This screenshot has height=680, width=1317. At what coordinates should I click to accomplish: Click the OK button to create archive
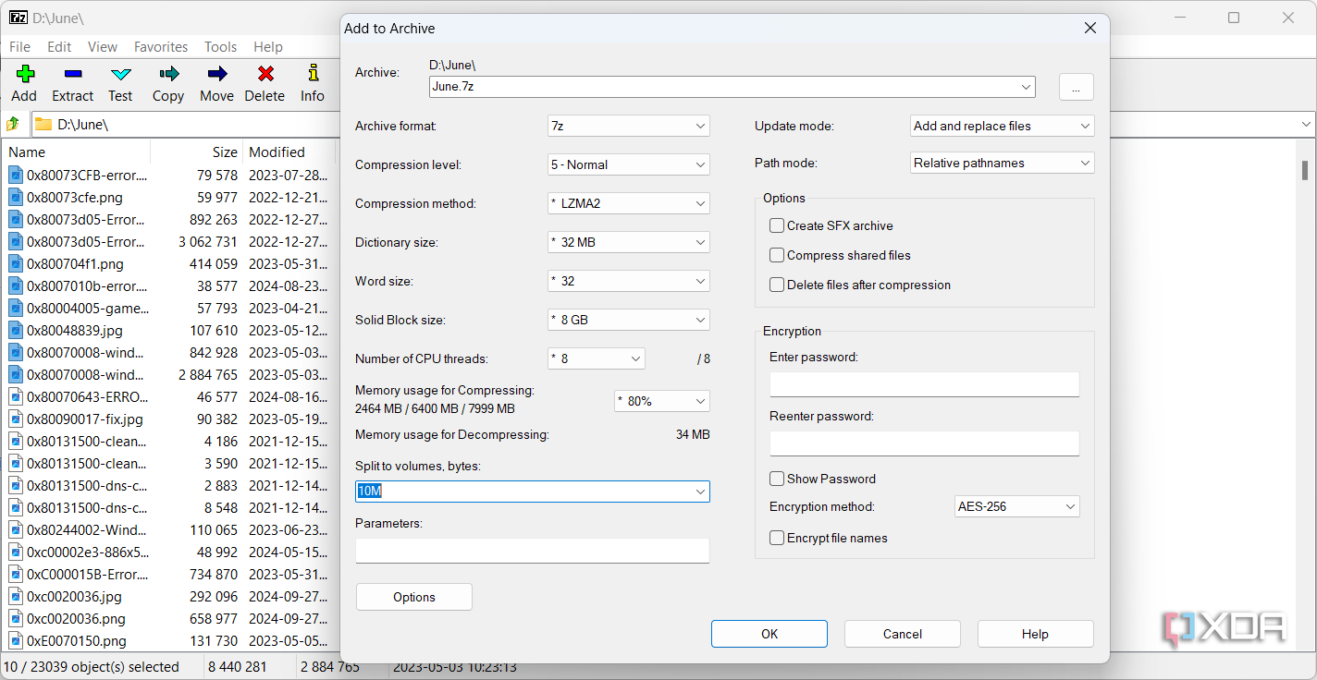coord(769,634)
